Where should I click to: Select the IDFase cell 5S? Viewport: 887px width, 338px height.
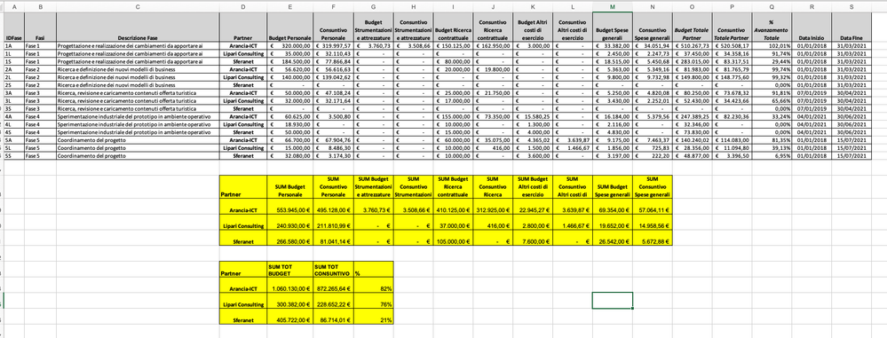(13, 155)
